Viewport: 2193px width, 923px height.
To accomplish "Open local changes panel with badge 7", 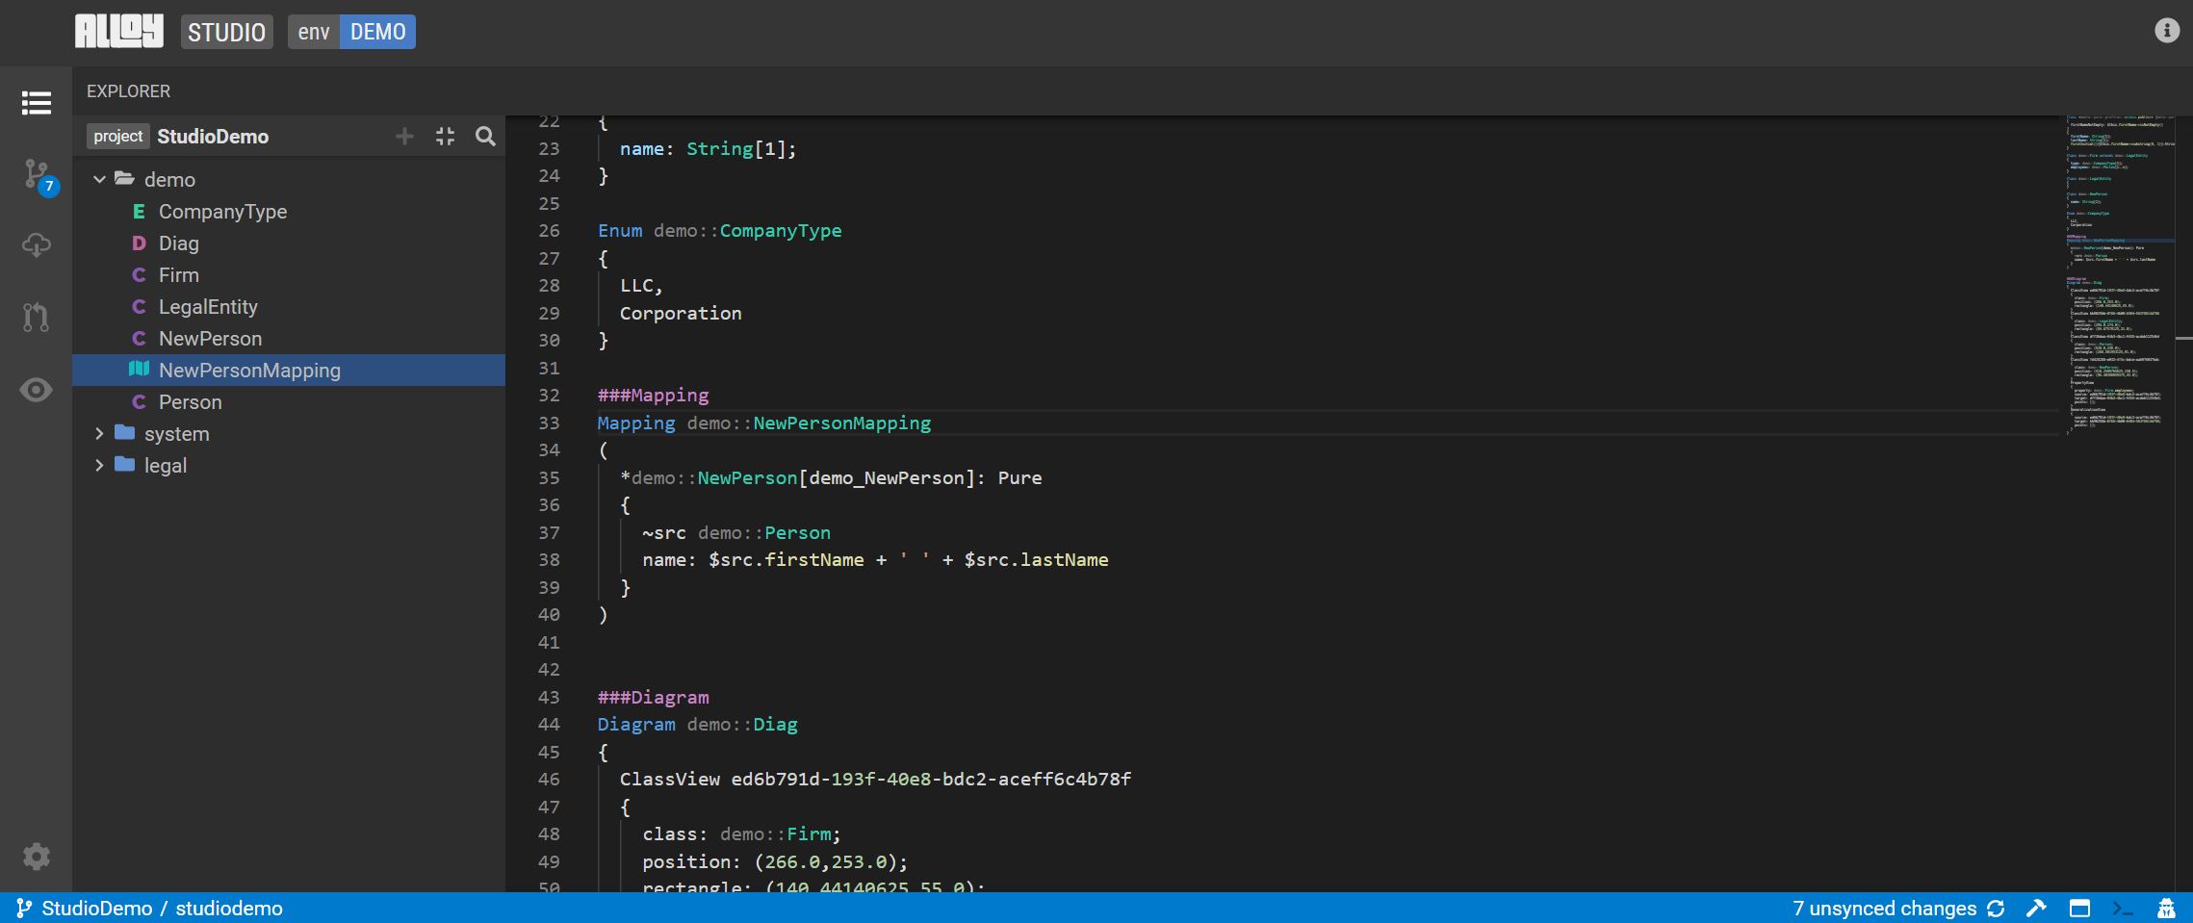I will tap(38, 175).
